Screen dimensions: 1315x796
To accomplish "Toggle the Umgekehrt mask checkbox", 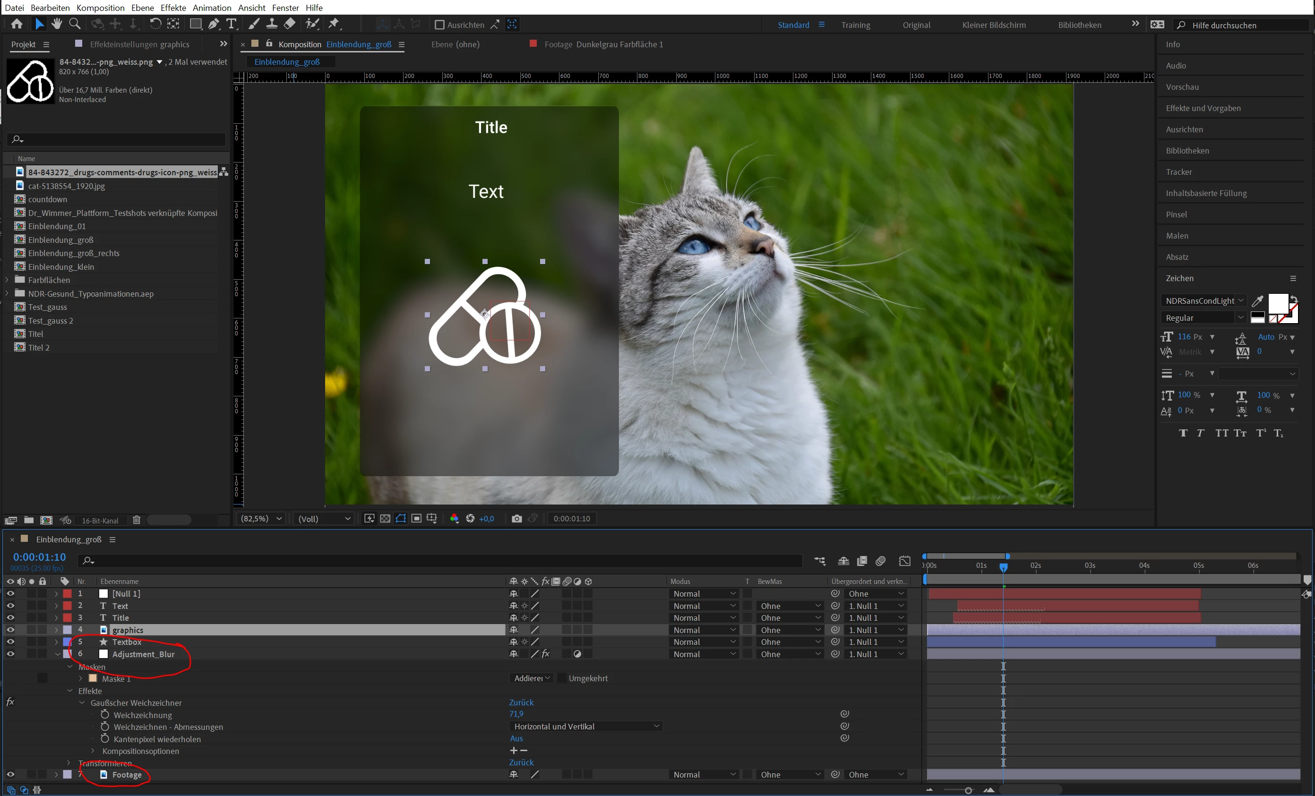I will click(561, 678).
